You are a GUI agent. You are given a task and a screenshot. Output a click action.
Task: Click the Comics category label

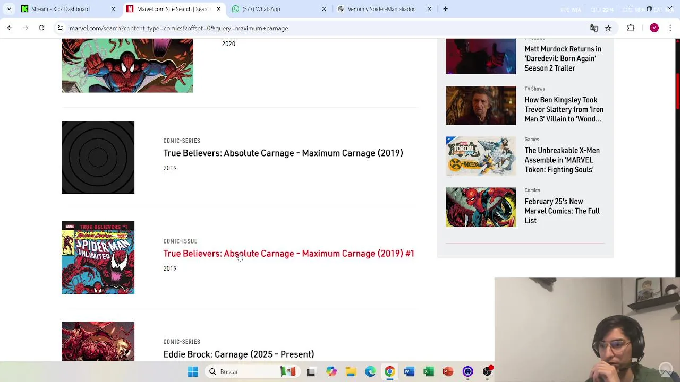tap(532, 190)
